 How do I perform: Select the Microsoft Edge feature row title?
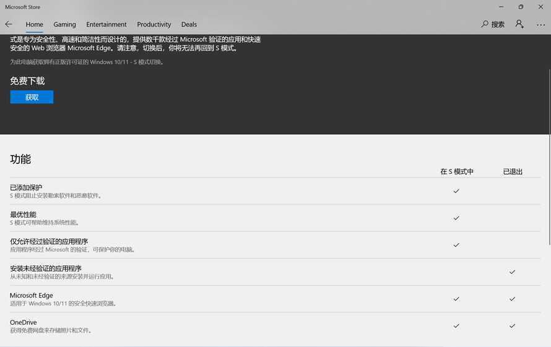click(32, 296)
